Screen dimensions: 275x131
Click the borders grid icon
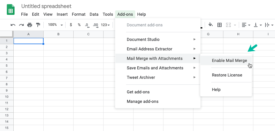(x=220, y=25)
